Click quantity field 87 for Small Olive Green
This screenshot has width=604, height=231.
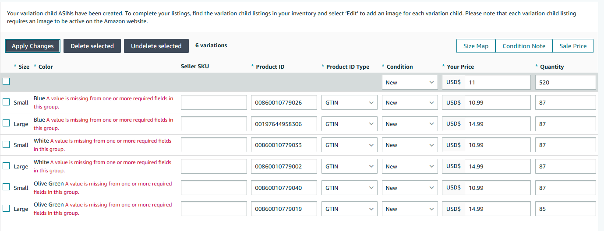pos(565,188)
